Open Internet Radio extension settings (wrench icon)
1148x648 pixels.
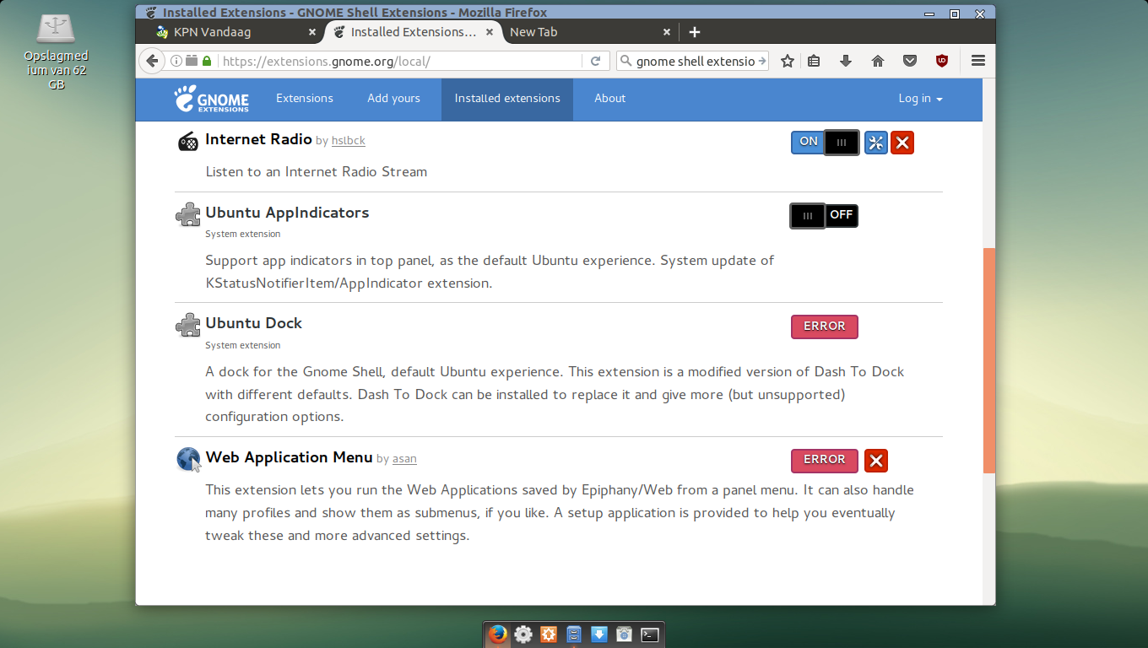(x=876, y=143)
